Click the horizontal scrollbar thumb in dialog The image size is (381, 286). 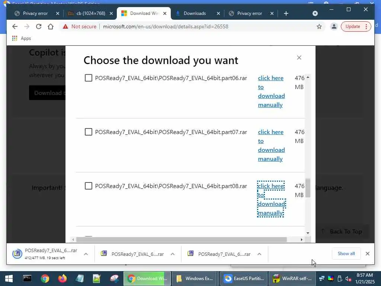pyautogui.click(x=182, y=239)
